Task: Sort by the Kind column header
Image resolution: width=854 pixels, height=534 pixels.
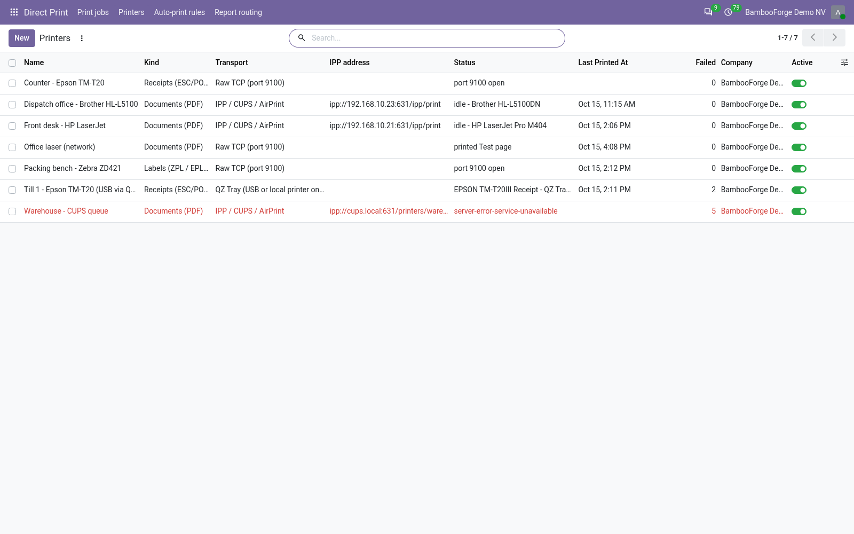Action: 152,62
